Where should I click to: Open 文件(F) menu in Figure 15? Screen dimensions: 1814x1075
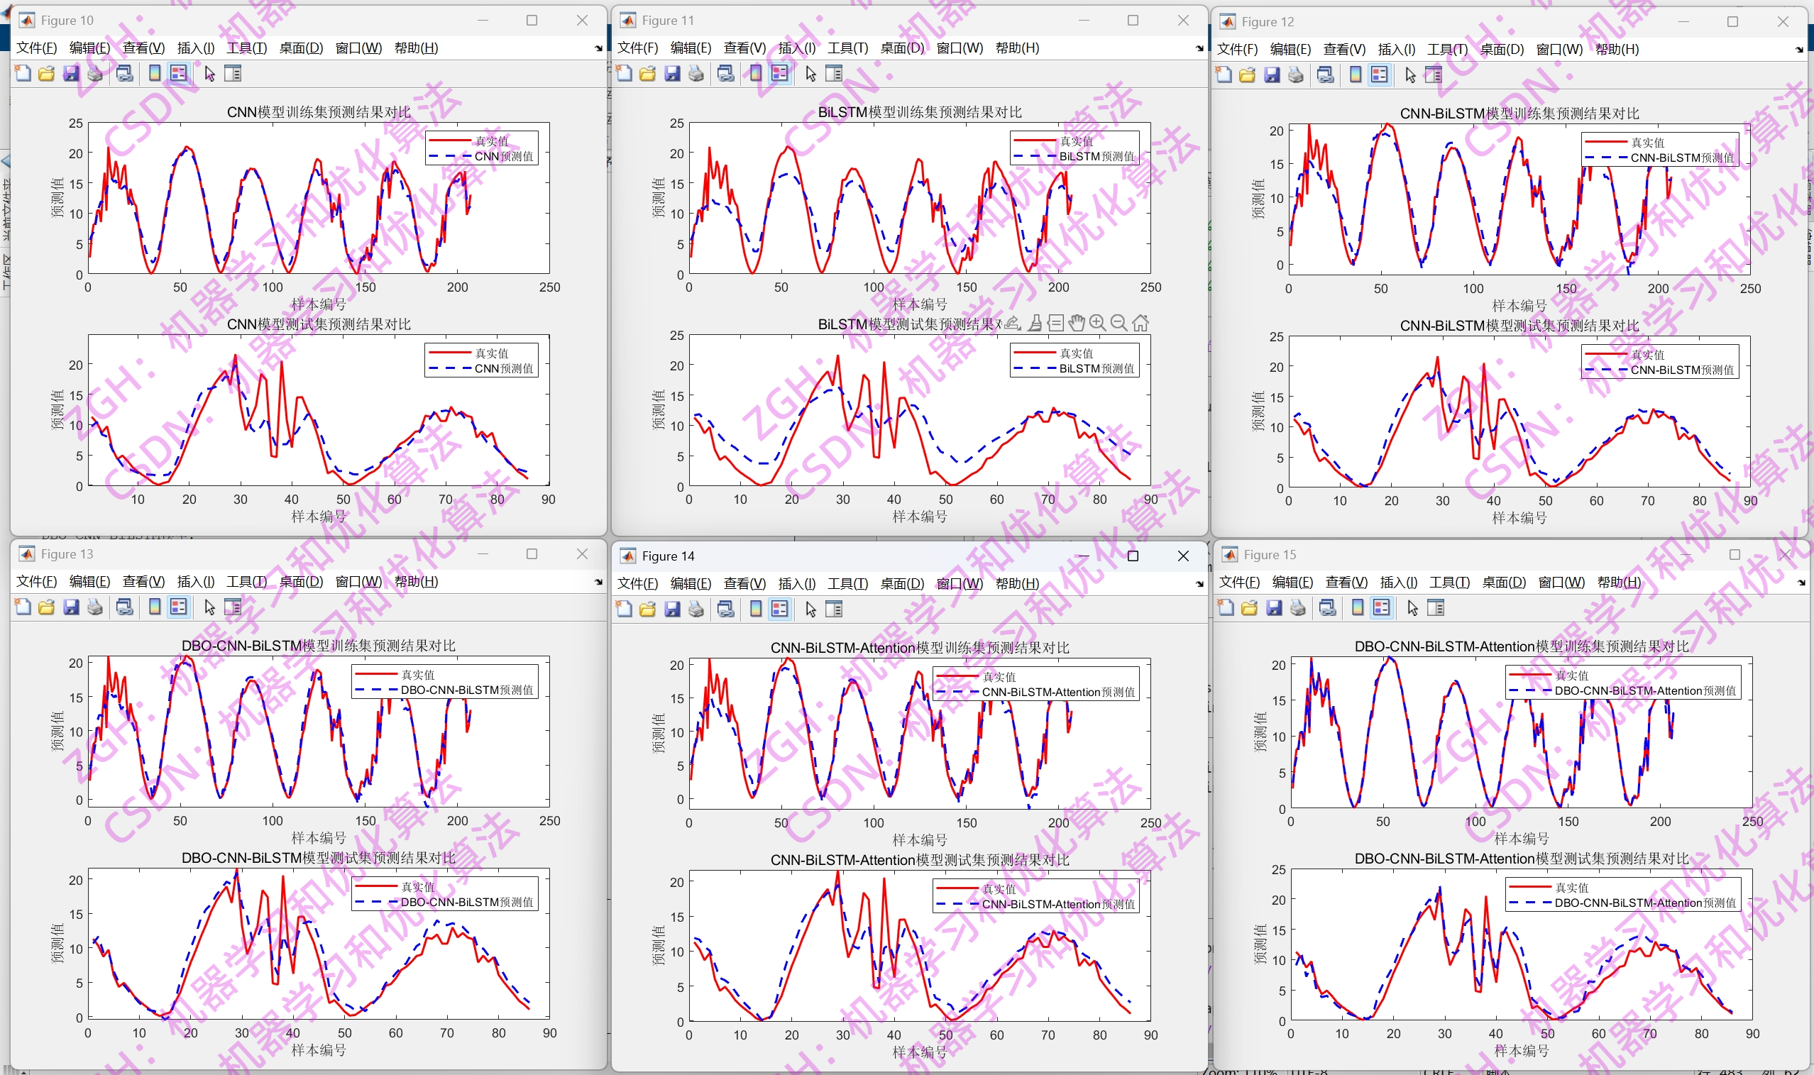[x=1239, y=583]
